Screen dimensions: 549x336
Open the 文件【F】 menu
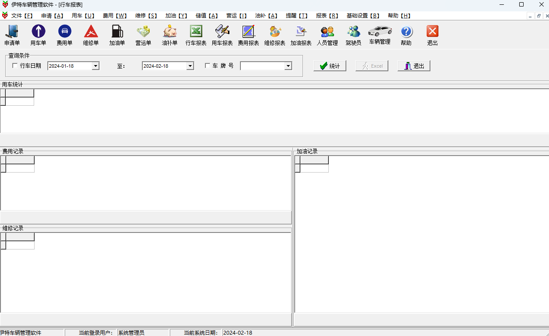pyautogui.click(x=22, y=16)
